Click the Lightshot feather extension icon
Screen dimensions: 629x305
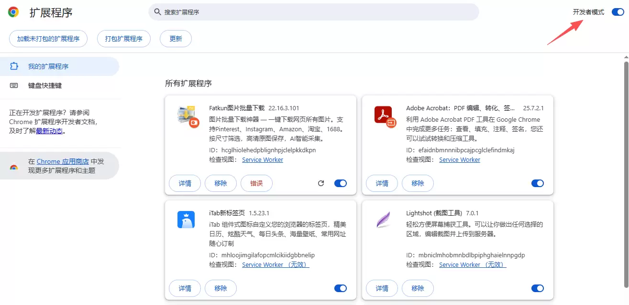pos(383,220)
